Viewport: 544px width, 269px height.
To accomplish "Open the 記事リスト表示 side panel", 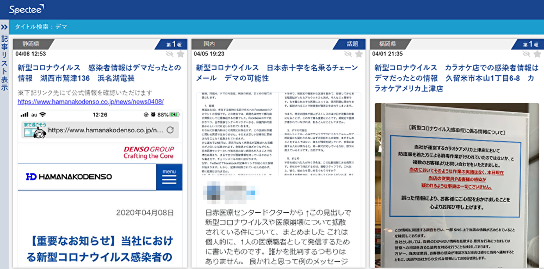I will [x=4, y=63].
